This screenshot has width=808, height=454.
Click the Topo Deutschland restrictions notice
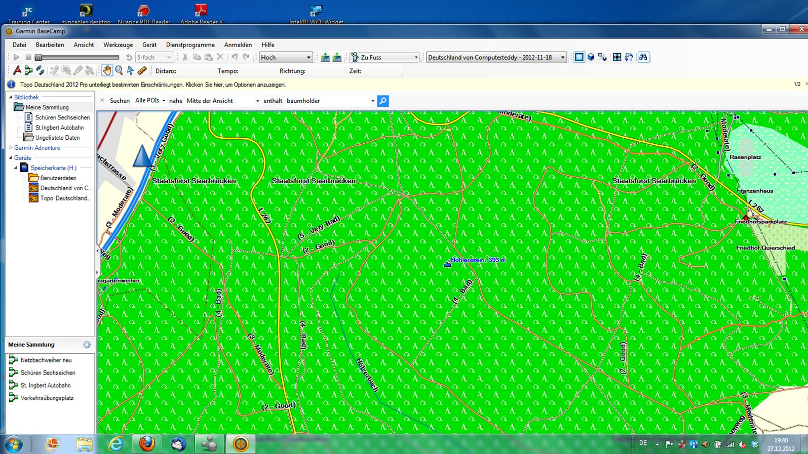(x=153, y=85)
